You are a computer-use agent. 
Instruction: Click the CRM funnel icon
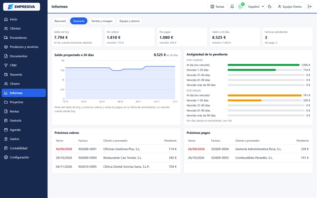[x=6, y=65]
